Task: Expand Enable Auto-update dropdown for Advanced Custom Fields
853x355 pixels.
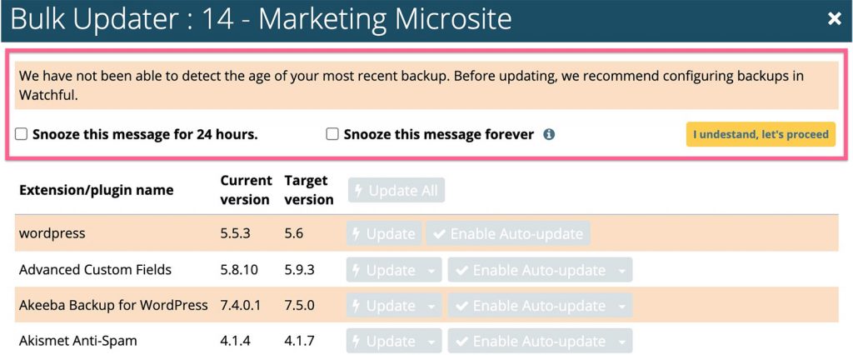Action: tap(621, 271)
